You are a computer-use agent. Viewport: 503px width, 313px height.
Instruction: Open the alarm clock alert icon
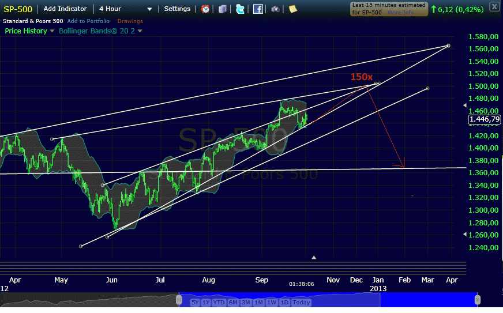point(205,9)
